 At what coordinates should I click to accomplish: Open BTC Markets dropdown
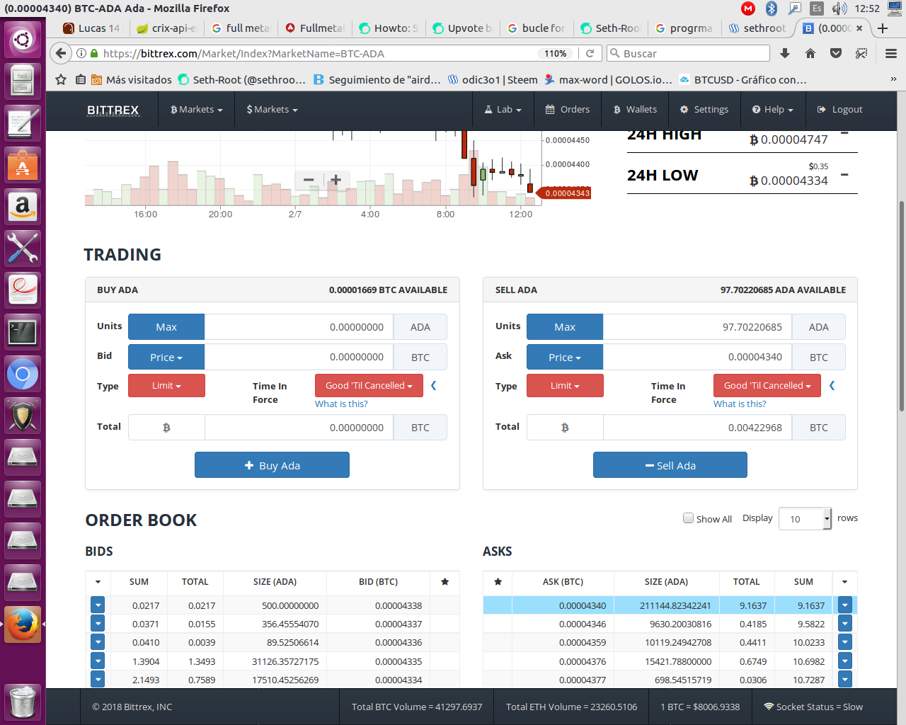(x=197, y=110)
